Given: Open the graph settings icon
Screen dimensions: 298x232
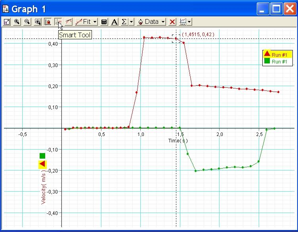Looking at the screenshot, I should (183, 22).
